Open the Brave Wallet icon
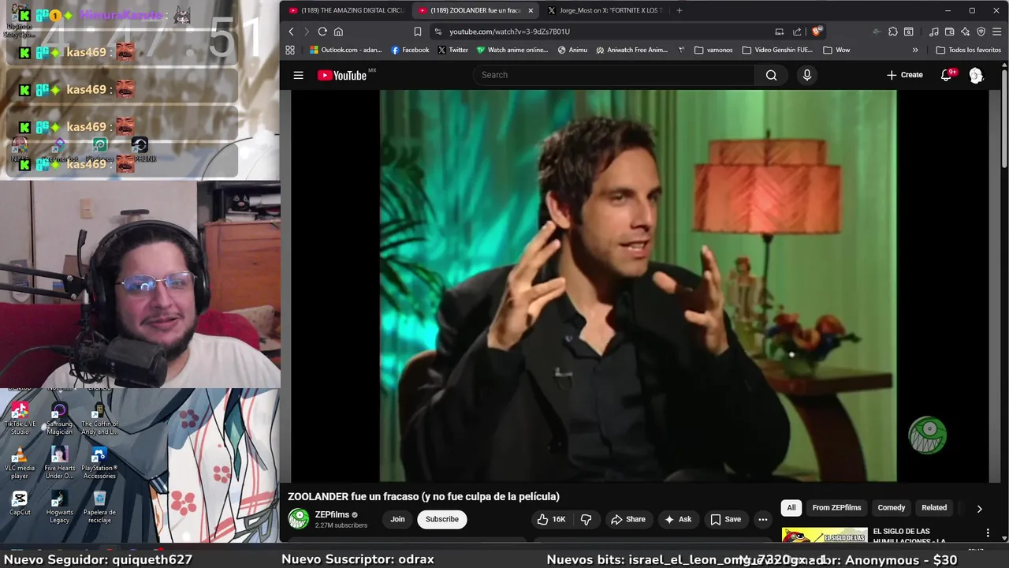 [x=949, y=32]
